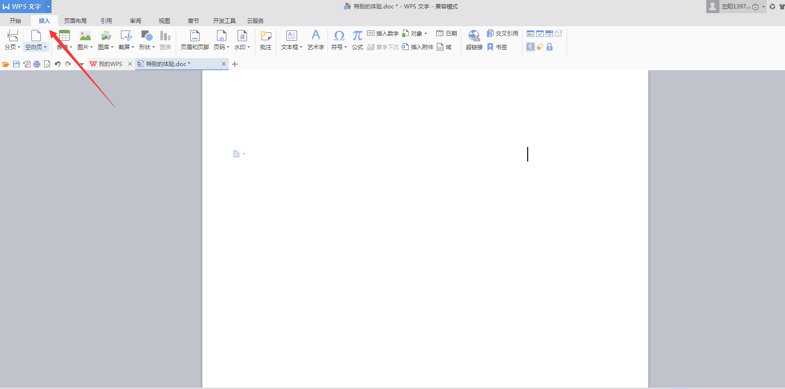Click the padlock protect form icon

pos(549,47)
